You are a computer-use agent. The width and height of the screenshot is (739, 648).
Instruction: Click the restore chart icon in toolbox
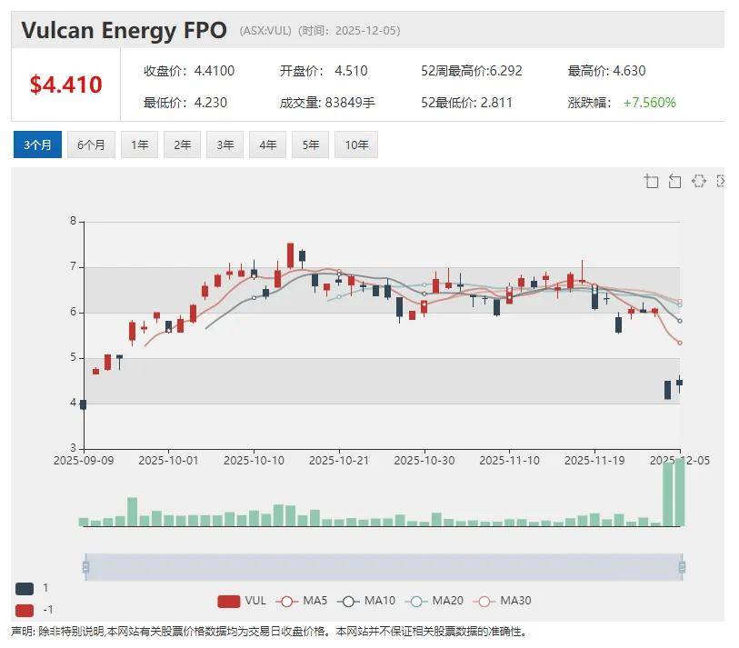tap(698, 181)
